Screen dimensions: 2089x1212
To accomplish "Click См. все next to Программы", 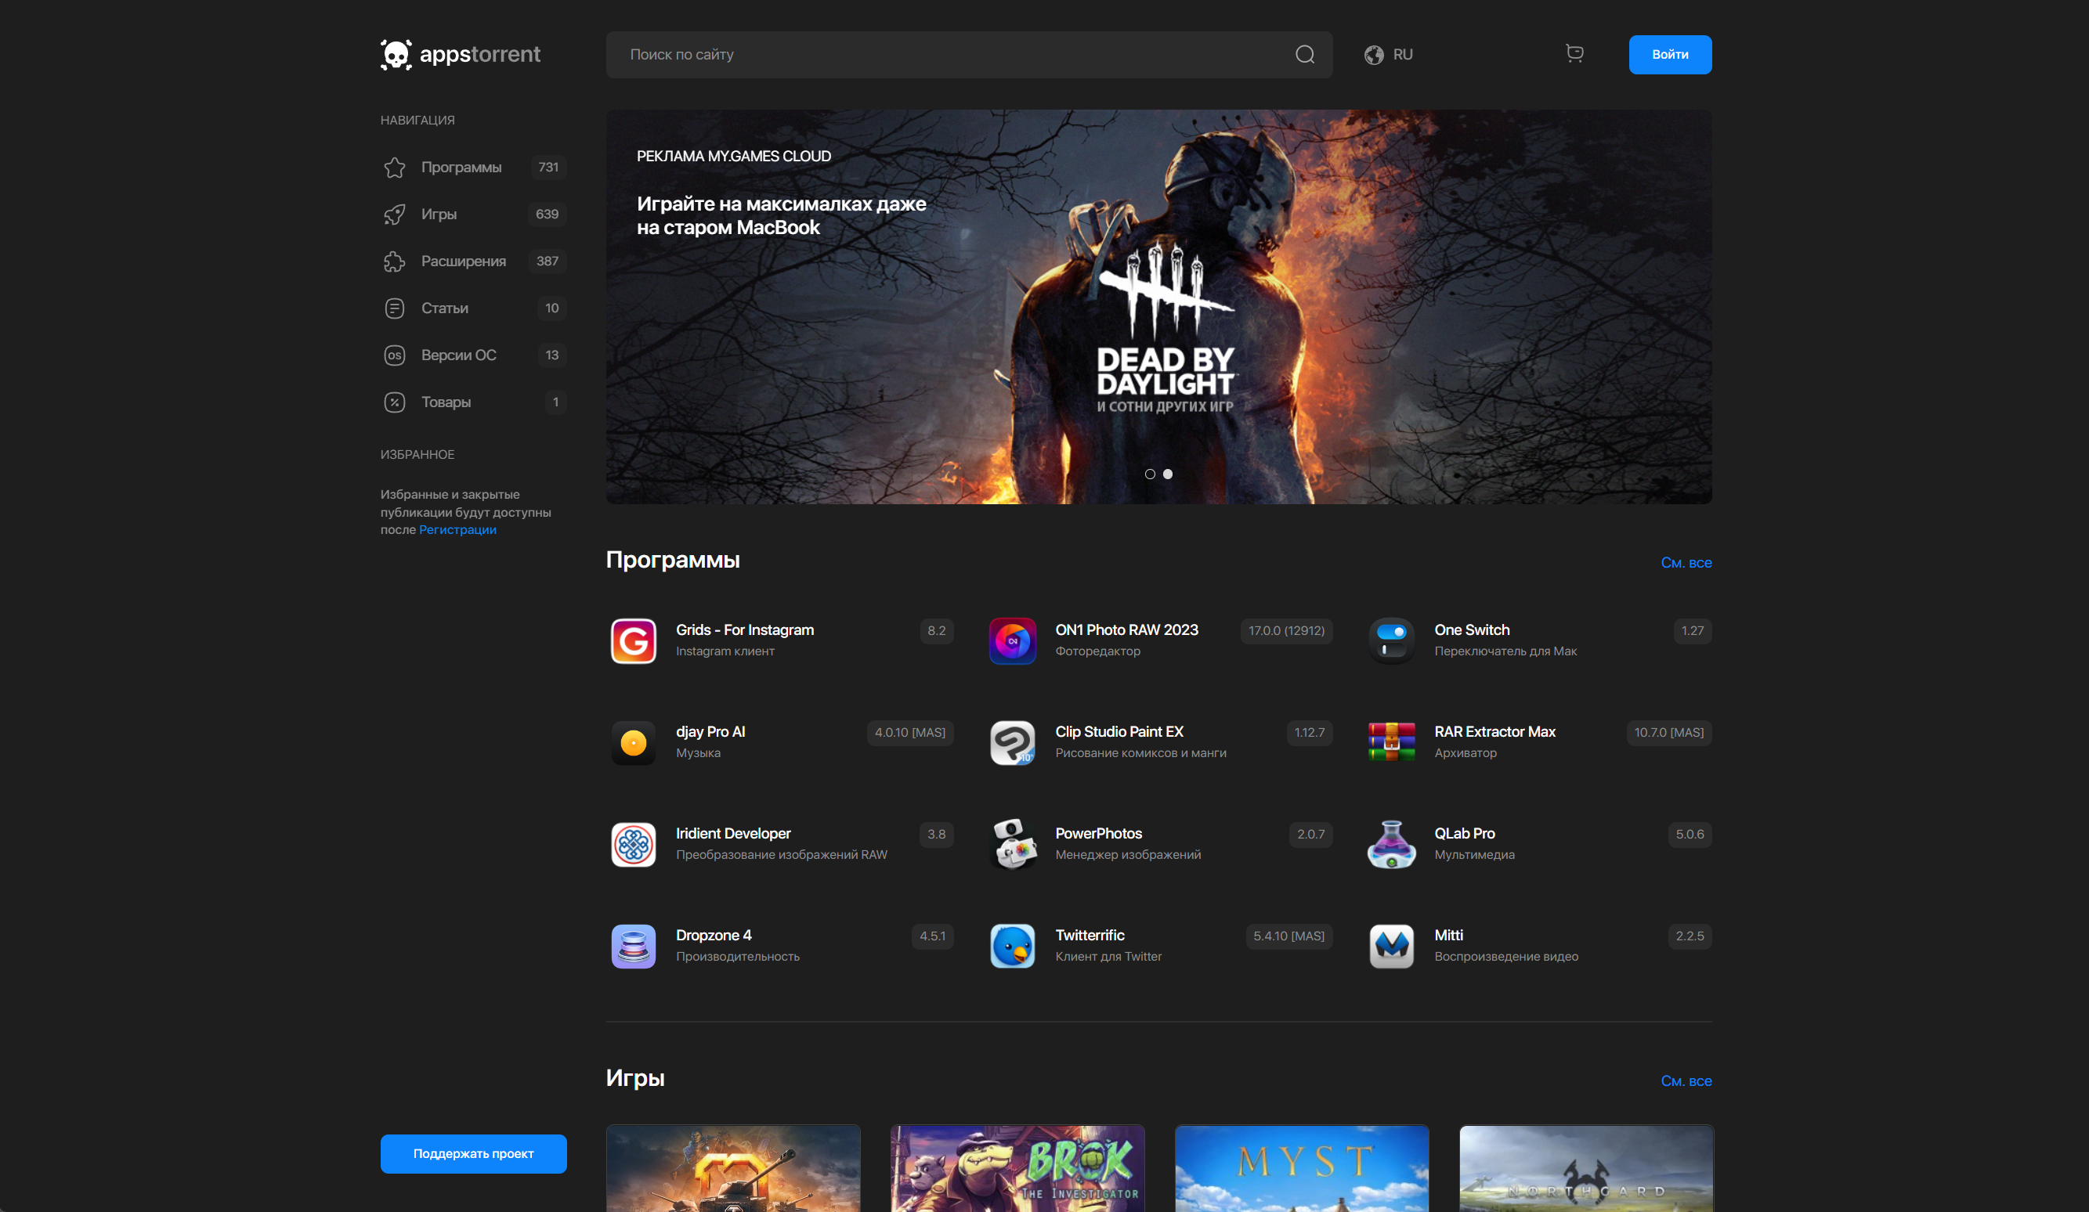I will point(1686,562).
